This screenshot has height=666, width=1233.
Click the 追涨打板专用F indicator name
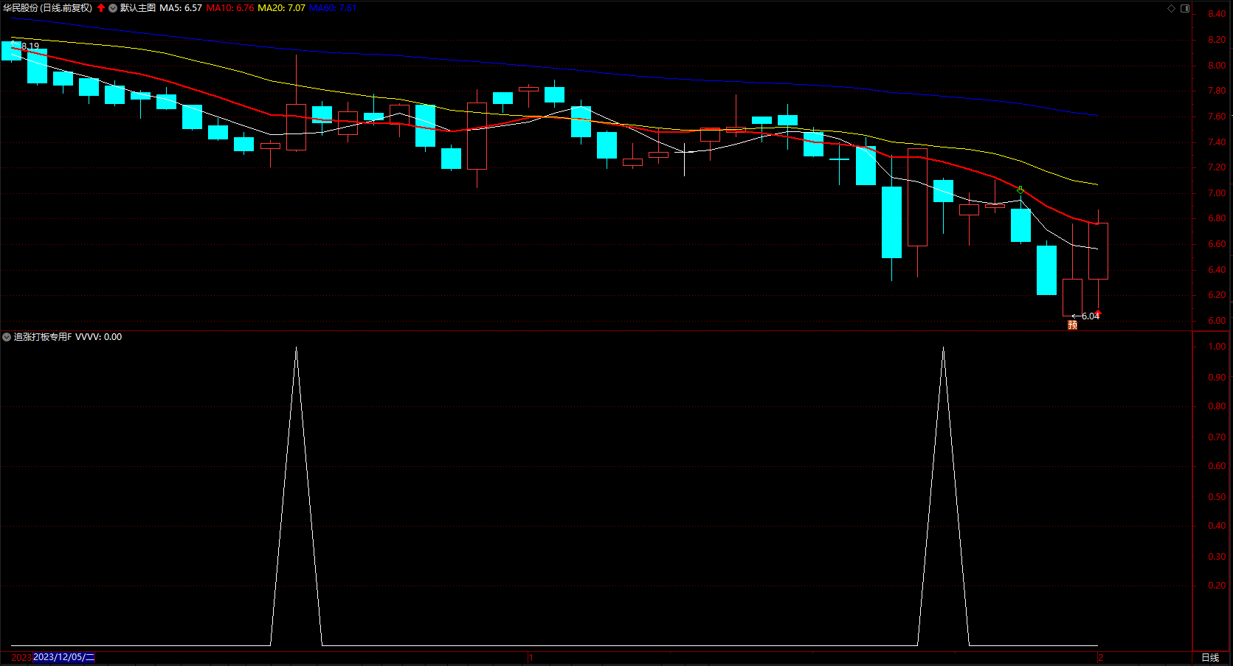tap(43, 337)
